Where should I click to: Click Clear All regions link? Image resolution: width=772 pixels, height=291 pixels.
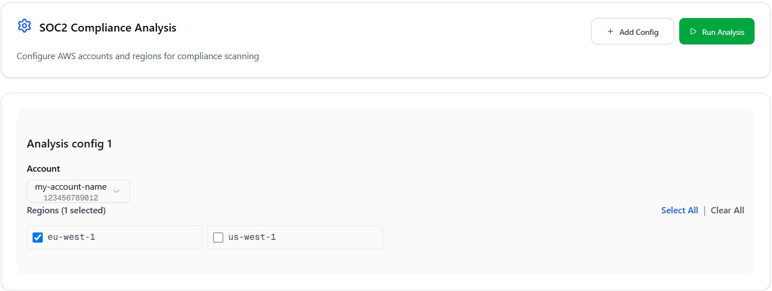(x=727, y=211)
